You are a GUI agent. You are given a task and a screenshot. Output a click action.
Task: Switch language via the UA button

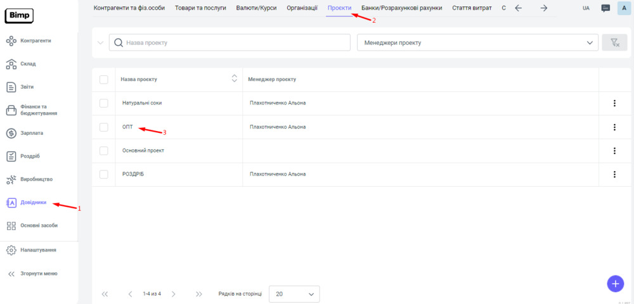tap(586, 8)
